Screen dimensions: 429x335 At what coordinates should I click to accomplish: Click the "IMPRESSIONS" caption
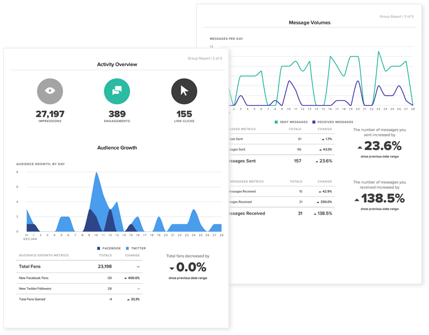[x=50, y=121]
